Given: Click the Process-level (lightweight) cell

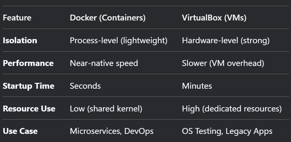Looking at the screenshot, I should tap(119, 41).
